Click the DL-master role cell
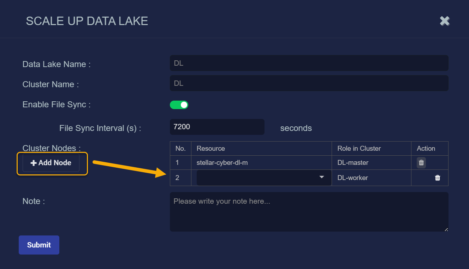 [x=353, y=163]
